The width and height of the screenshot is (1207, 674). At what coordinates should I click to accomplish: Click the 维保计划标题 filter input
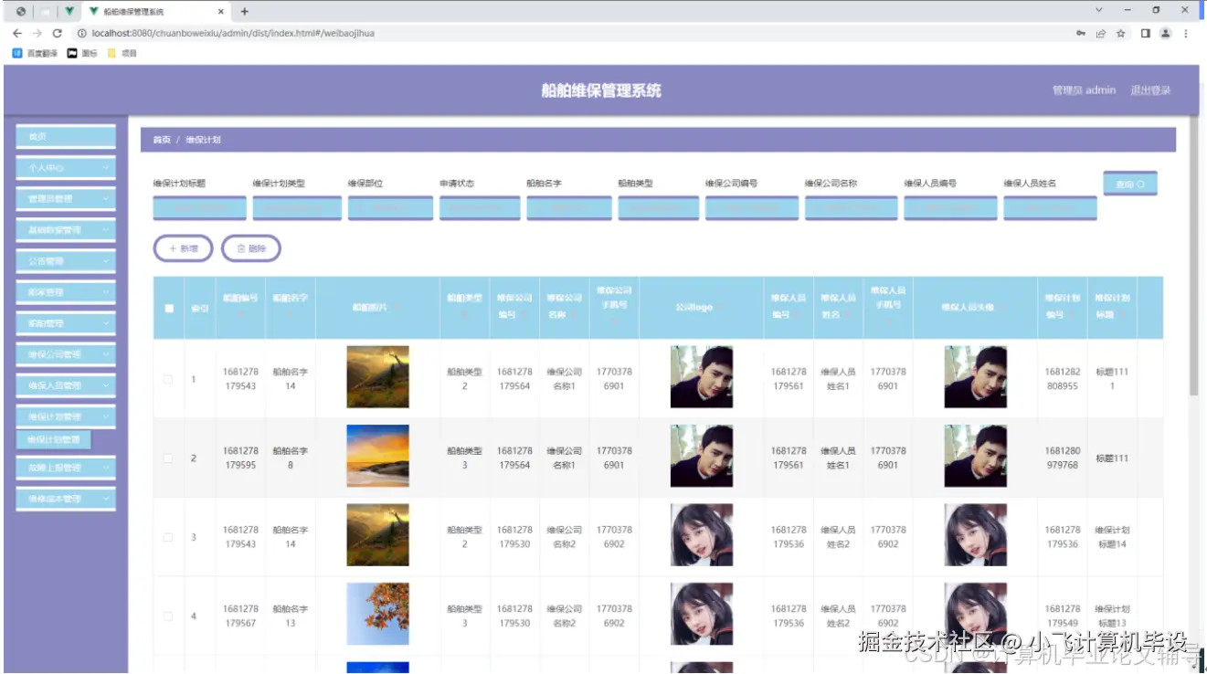[200, 207]
